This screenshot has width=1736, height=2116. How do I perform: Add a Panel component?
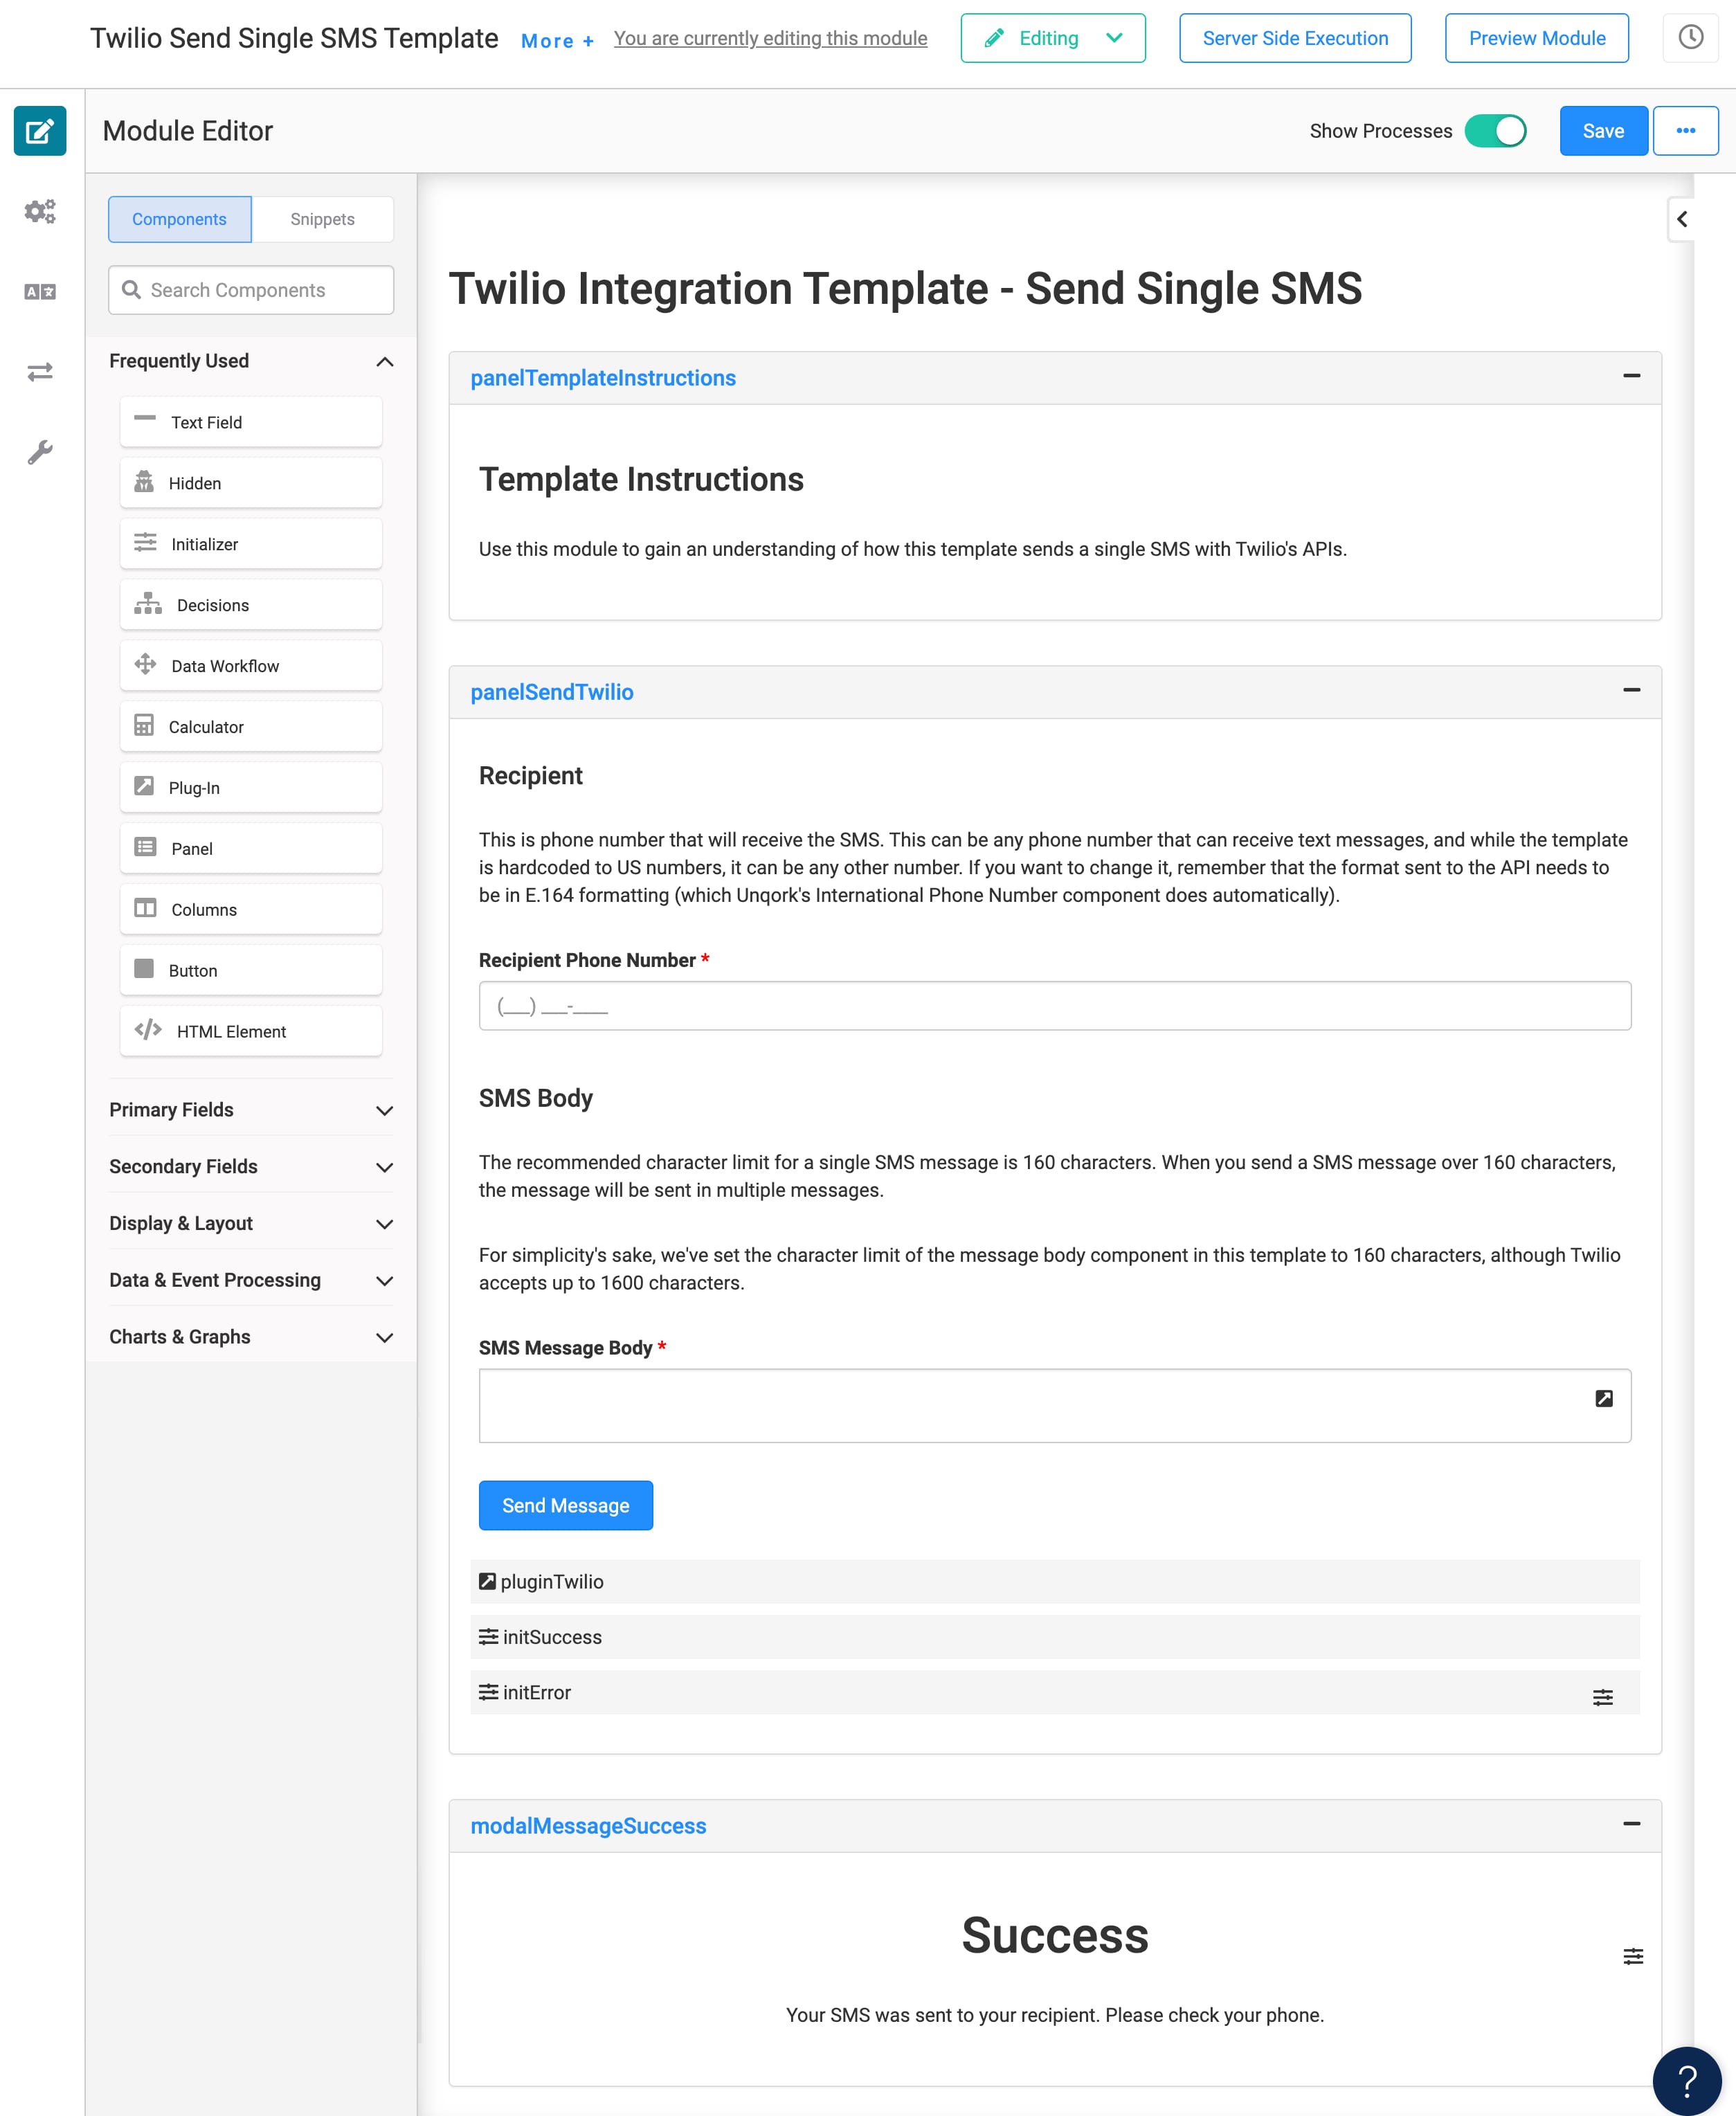[x=251, y=849]
